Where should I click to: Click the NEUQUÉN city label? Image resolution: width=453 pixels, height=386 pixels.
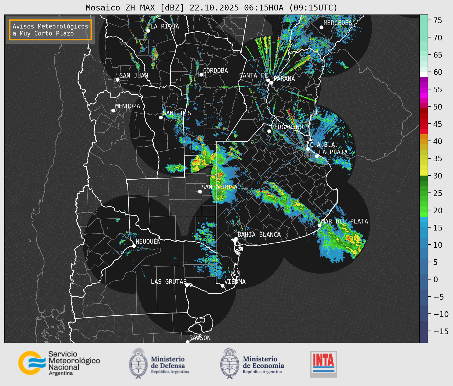[x=148, y=241]
